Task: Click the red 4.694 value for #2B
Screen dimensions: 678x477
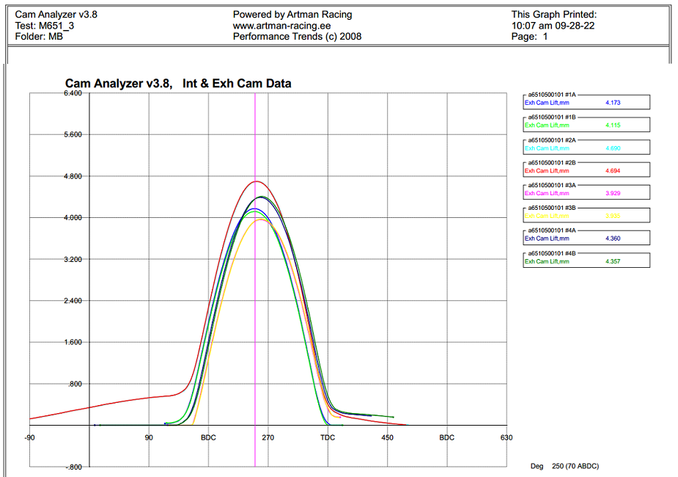Action: point(613,171)
